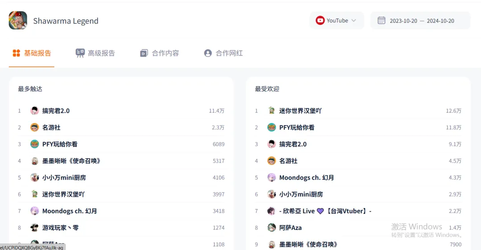This screenshot has width=481, height=250.
Task: Open avatar of Moondogs ch. 幻月 in 最多触达
Action: pyautogui.click(x=35, y=211)
